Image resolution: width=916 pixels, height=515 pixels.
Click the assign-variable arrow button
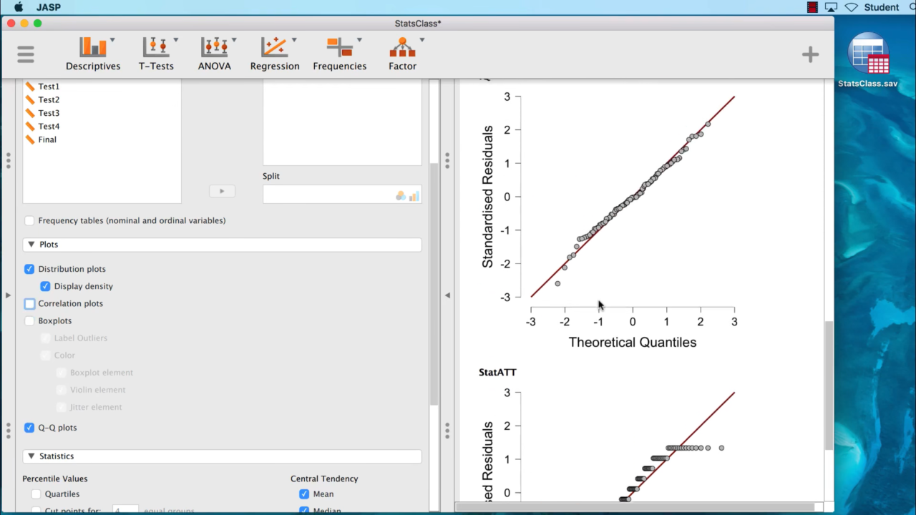pyautogui.click(x=222, y=191)
